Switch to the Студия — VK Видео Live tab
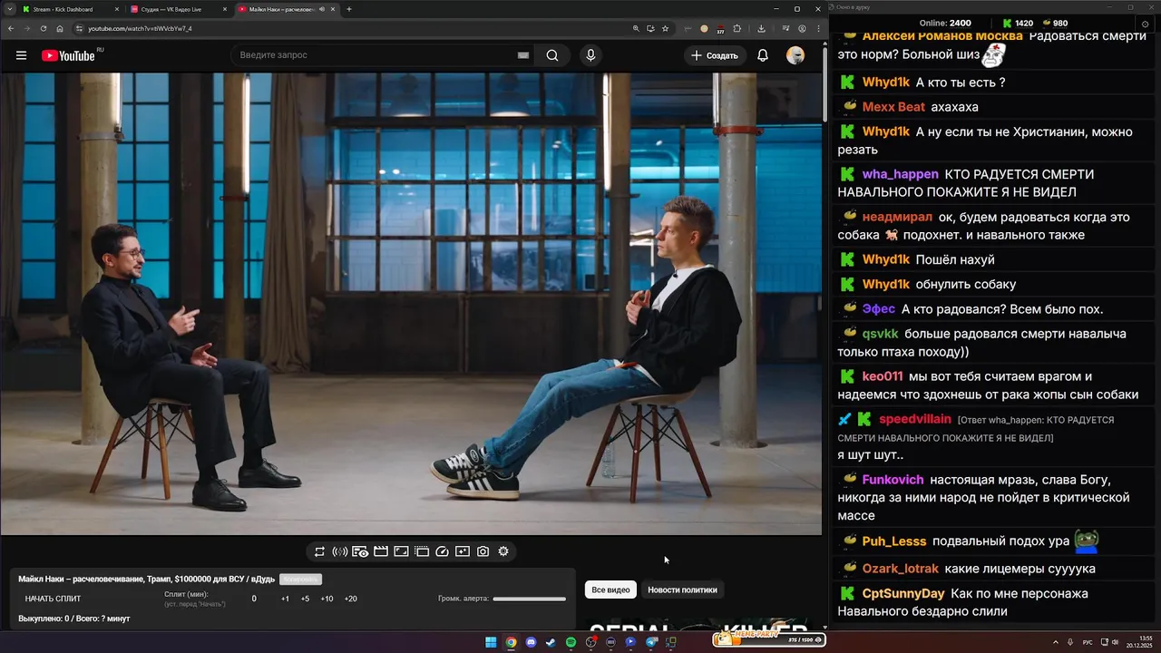Screen dimensions: 1161x653 coord(177,9)
